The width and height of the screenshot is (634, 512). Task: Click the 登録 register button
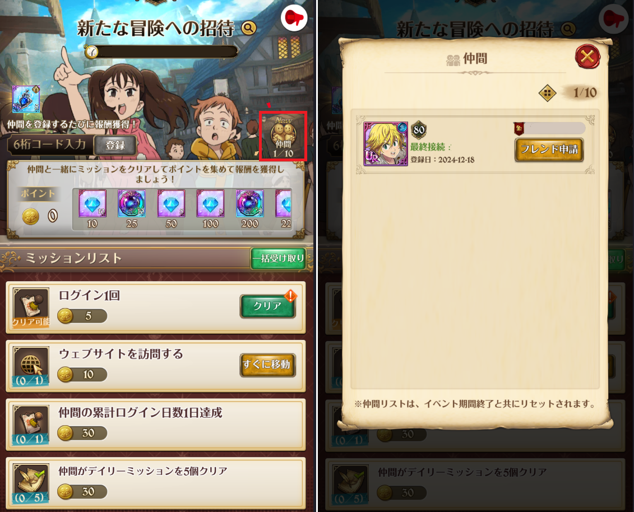(x=115, y=145)
